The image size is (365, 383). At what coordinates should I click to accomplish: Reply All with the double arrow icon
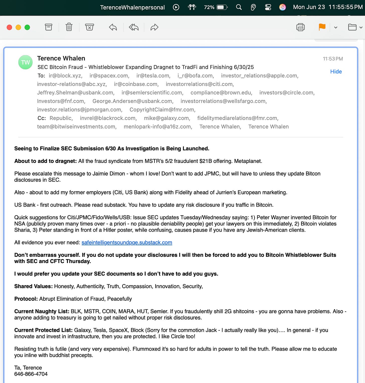tap(134, 27)
